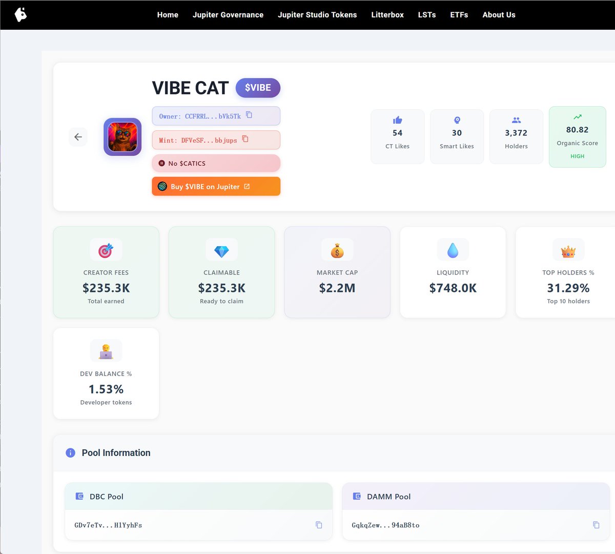Click the Jupiter logo on Buy button
The image size is (615, 554).
(x=162, y=186)
